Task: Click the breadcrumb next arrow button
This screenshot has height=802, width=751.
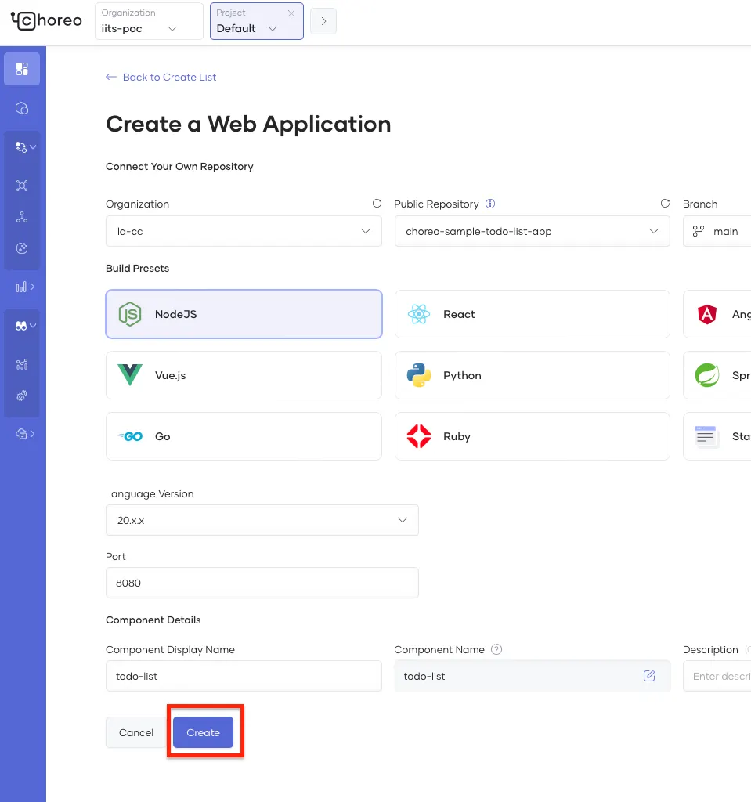Action: coord(323,21)
